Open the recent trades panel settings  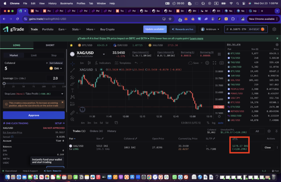(277, 45)
